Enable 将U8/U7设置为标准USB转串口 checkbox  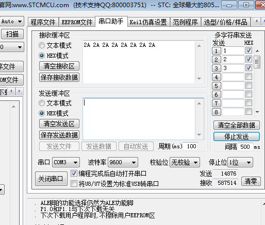(74, 184)
